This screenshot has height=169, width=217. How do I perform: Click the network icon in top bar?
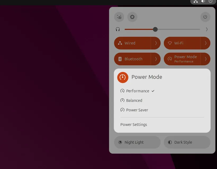[196, 2]
